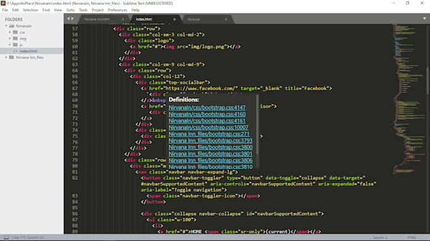430x241 pixels.
Task: Open definition Nirvana Inn_files/bootstrap.css:3810
Action: [211, 167]
